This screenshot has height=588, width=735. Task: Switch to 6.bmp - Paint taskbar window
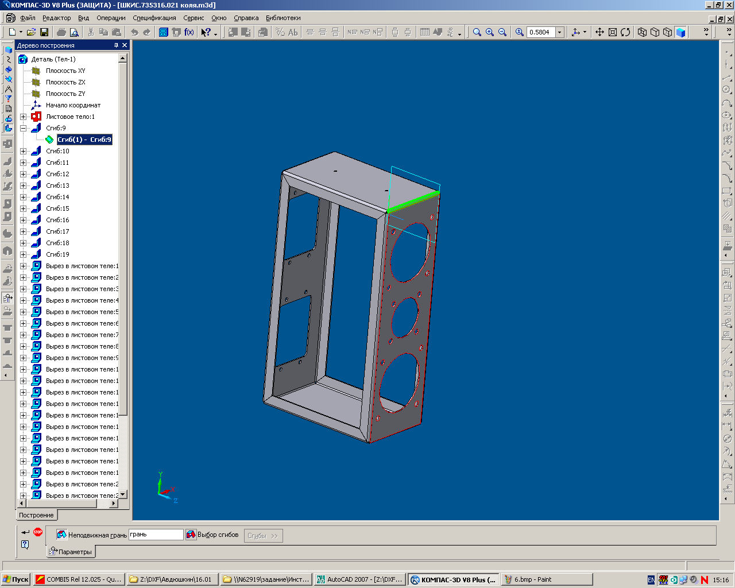[547, 579]
